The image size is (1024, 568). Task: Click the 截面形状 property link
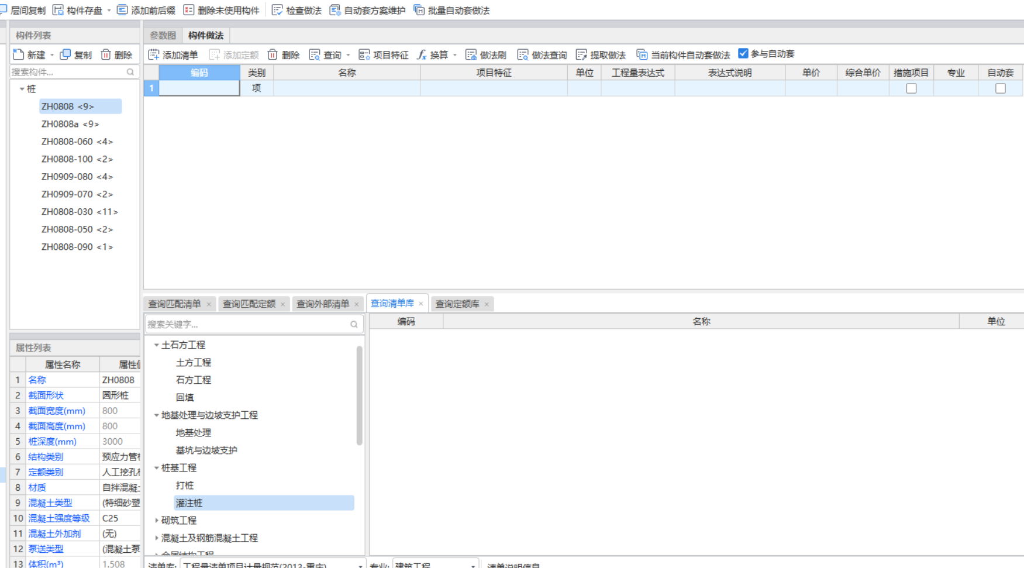click(46, 395)
